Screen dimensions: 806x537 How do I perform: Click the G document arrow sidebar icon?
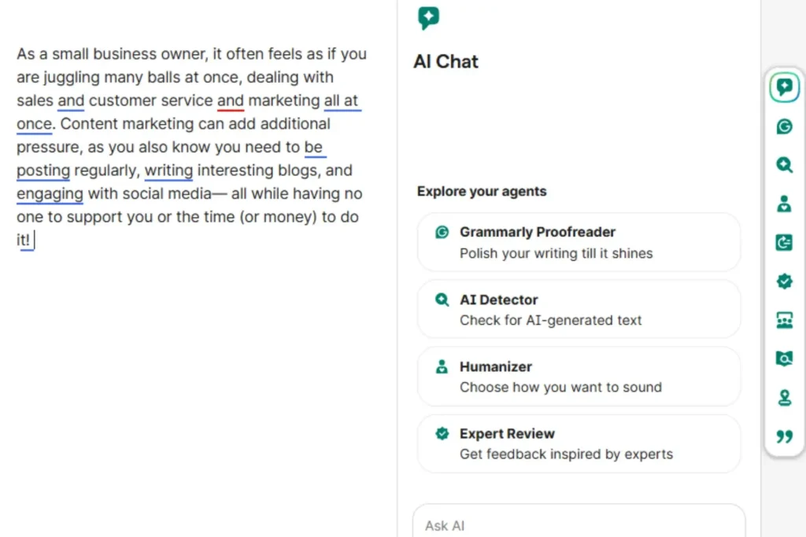pyautogui.click(x=784, y=243)
